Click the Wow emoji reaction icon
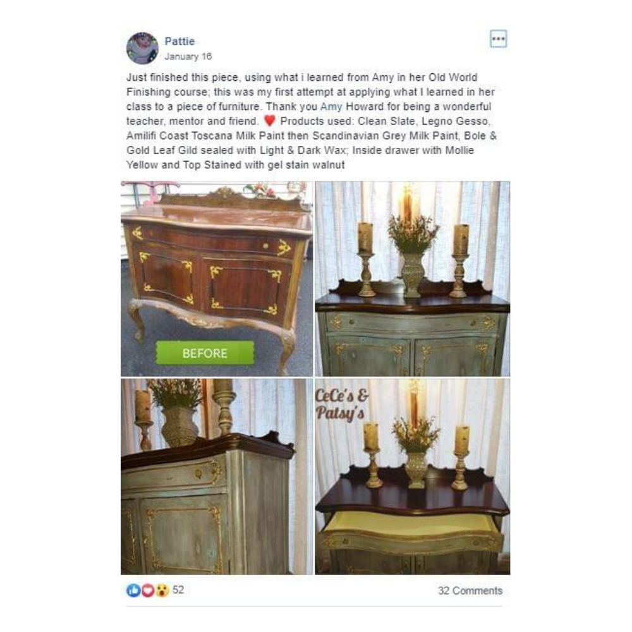This screenshot has width=632, height=632. coord(162,590)
